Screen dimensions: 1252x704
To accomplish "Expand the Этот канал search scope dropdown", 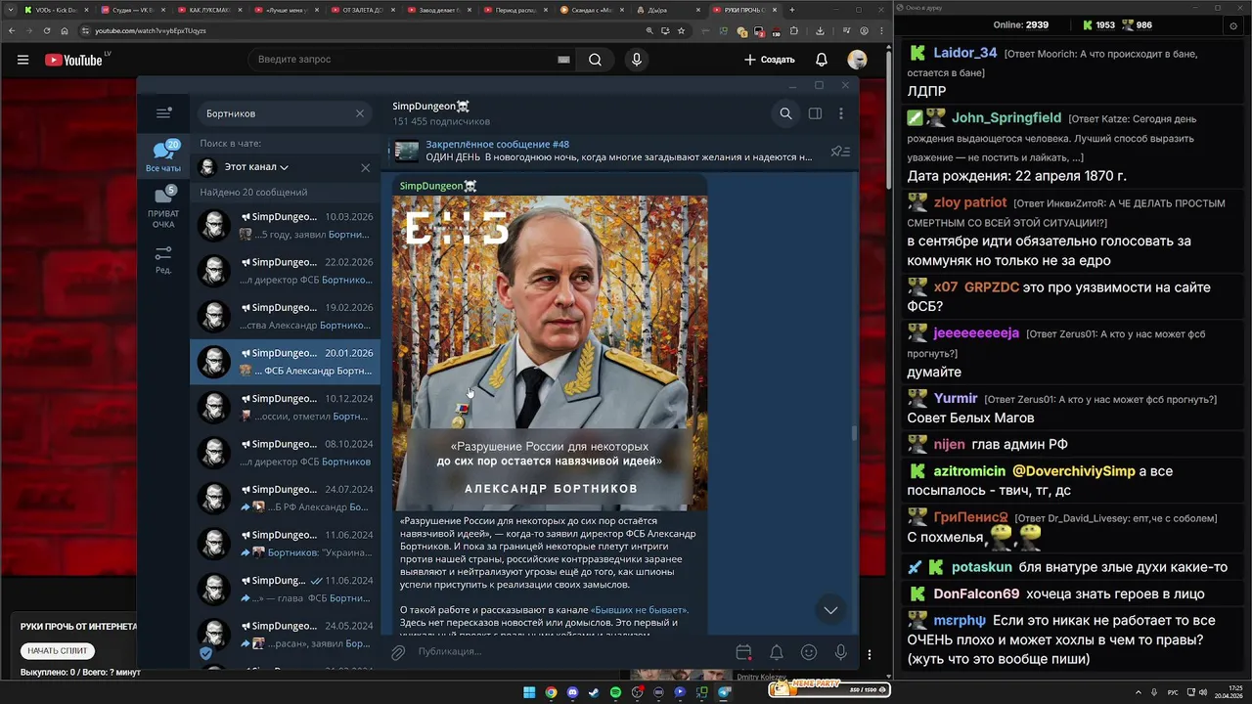I will pyautogui.click(x=257, y=167).
